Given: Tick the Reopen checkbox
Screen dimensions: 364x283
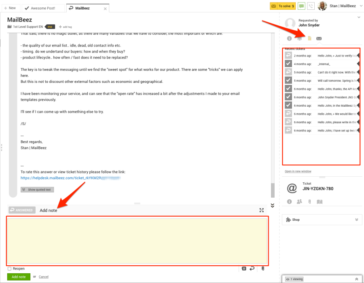Looking at the screenshot, I should pyautogui.click(x=10, y=268).
